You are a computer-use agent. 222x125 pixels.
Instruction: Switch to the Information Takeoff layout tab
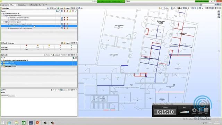click(35, 5)
